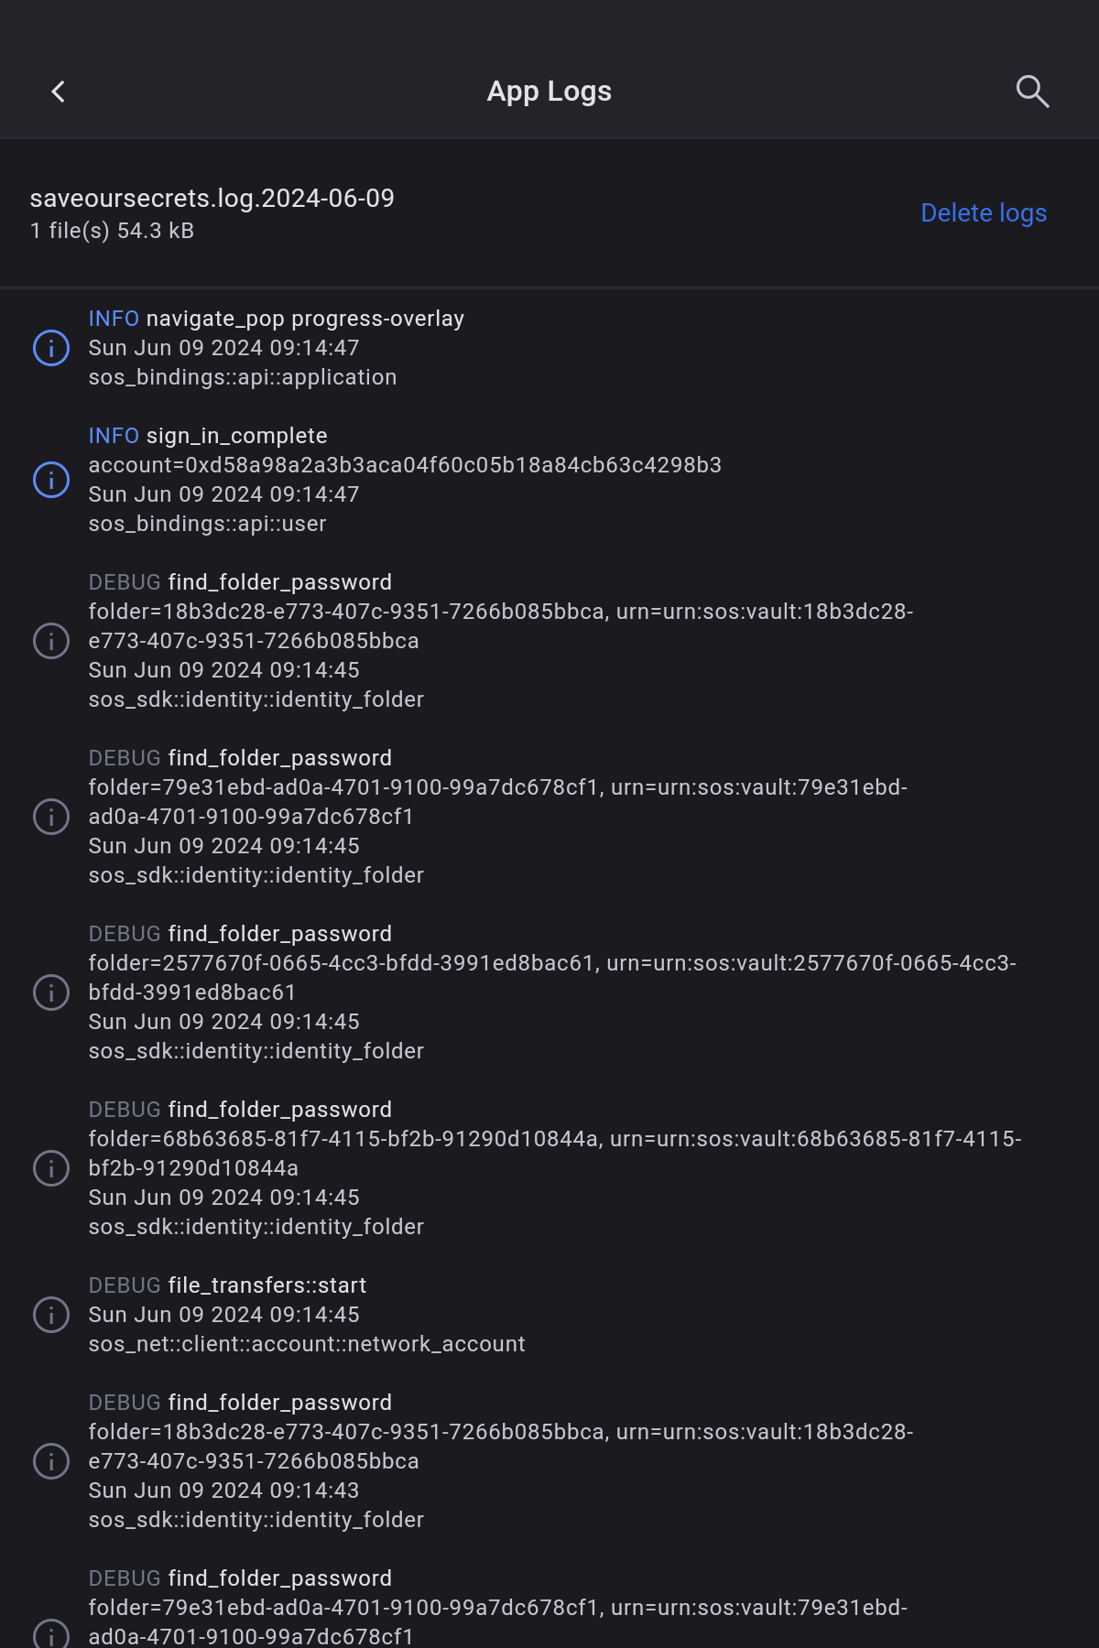The height and width of the screenshot is (1648, 1099).
Task: Open the file_transfers::start debug entry
Action: coord(267,1285)
